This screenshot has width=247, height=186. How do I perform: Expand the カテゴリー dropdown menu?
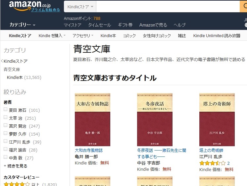click(23, 25)
